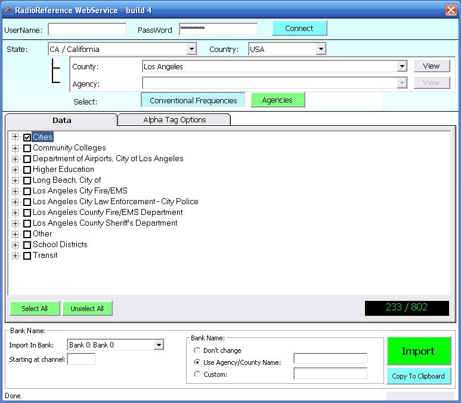
Task: Expand the Community Colleges tree node
Action: coord(15,148)
